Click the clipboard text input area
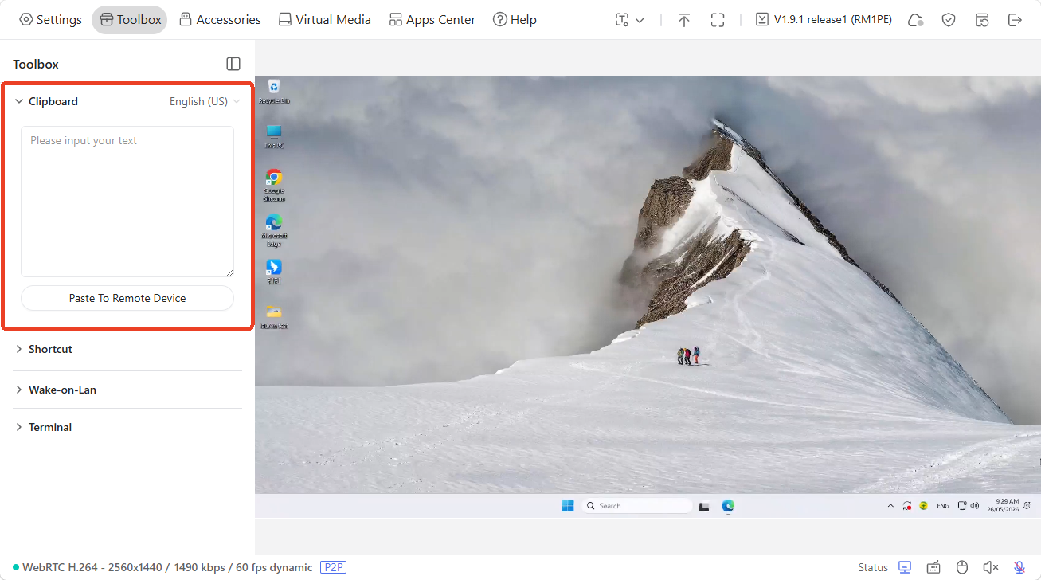The height and width of the screenshot is (580, 1041). point(127,202)
